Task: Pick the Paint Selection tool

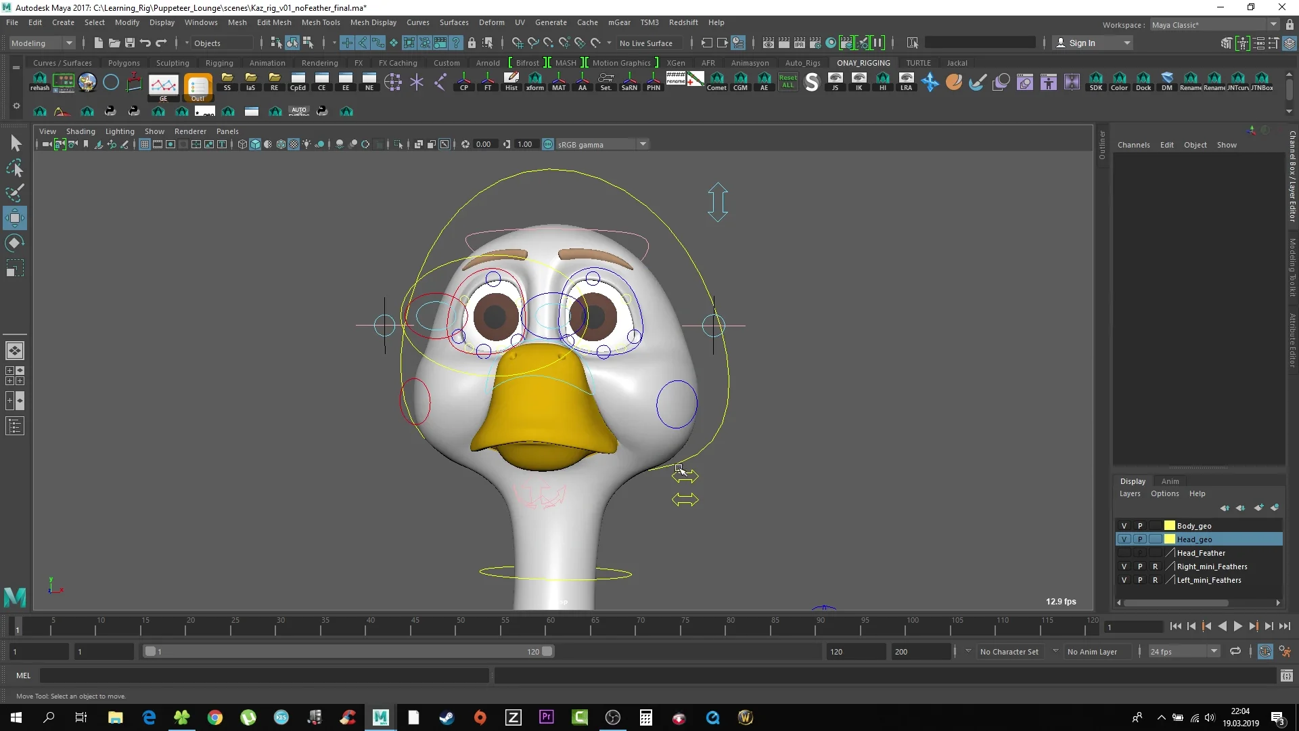Action: tap(15, 193)
